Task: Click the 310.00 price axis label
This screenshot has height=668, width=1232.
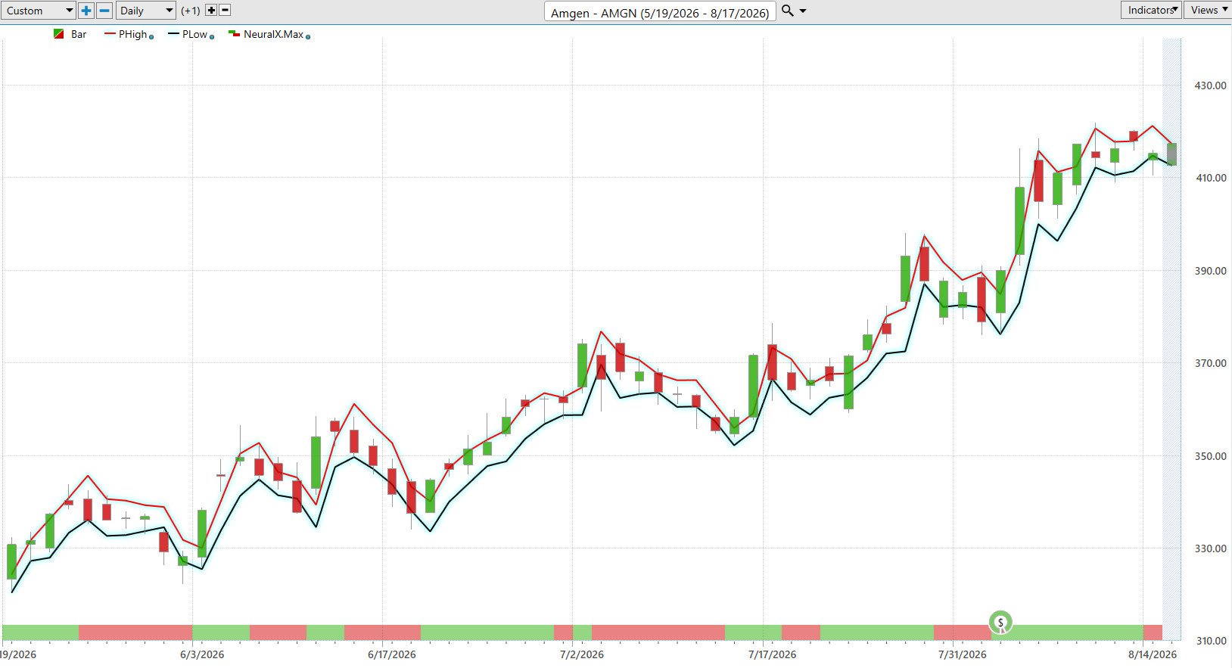Action: (x=1211, y=641)
